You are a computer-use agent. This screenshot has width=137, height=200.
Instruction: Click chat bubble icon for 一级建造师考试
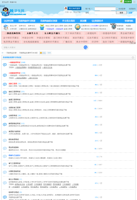click(x=5, y=65)
